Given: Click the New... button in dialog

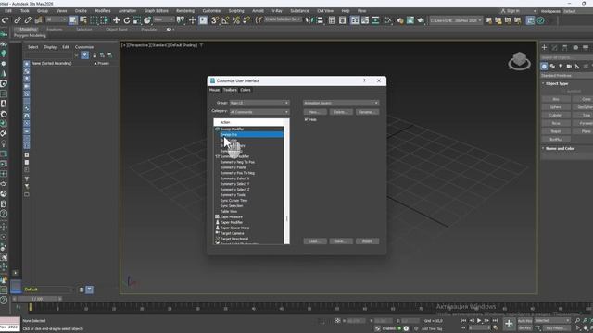Looking at the screenshot, I should coord(315,112).
